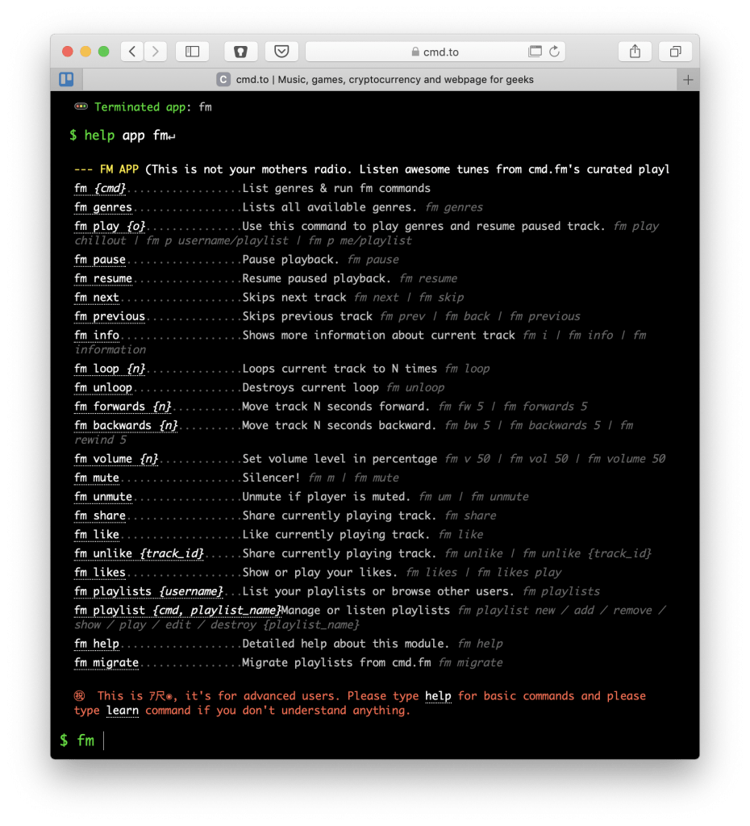Screen dimensions: 750x826
Task: Click the fm likes command
Action: pos(100,573)
